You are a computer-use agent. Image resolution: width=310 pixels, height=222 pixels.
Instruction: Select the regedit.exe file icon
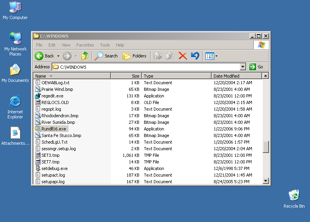[38, 96]
